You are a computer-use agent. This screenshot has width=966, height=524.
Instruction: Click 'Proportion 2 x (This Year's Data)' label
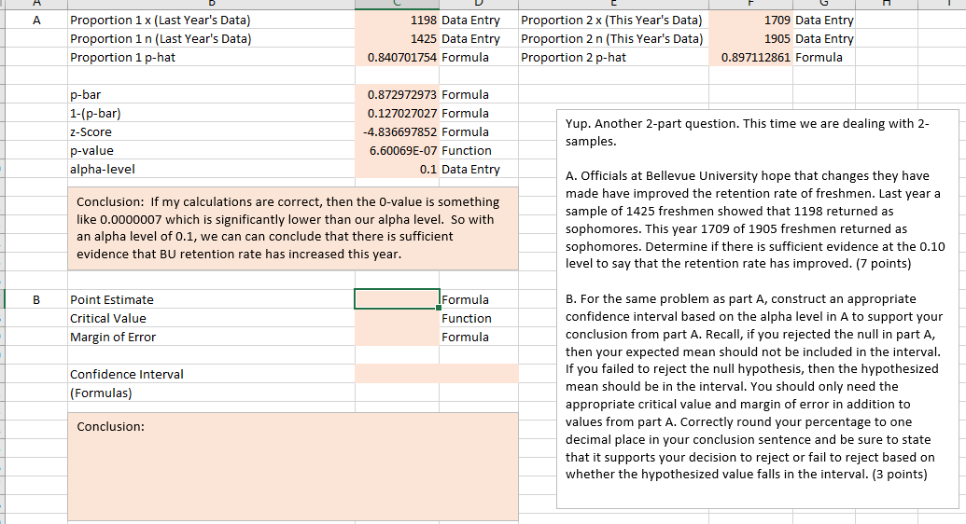(x=611, y=20)
